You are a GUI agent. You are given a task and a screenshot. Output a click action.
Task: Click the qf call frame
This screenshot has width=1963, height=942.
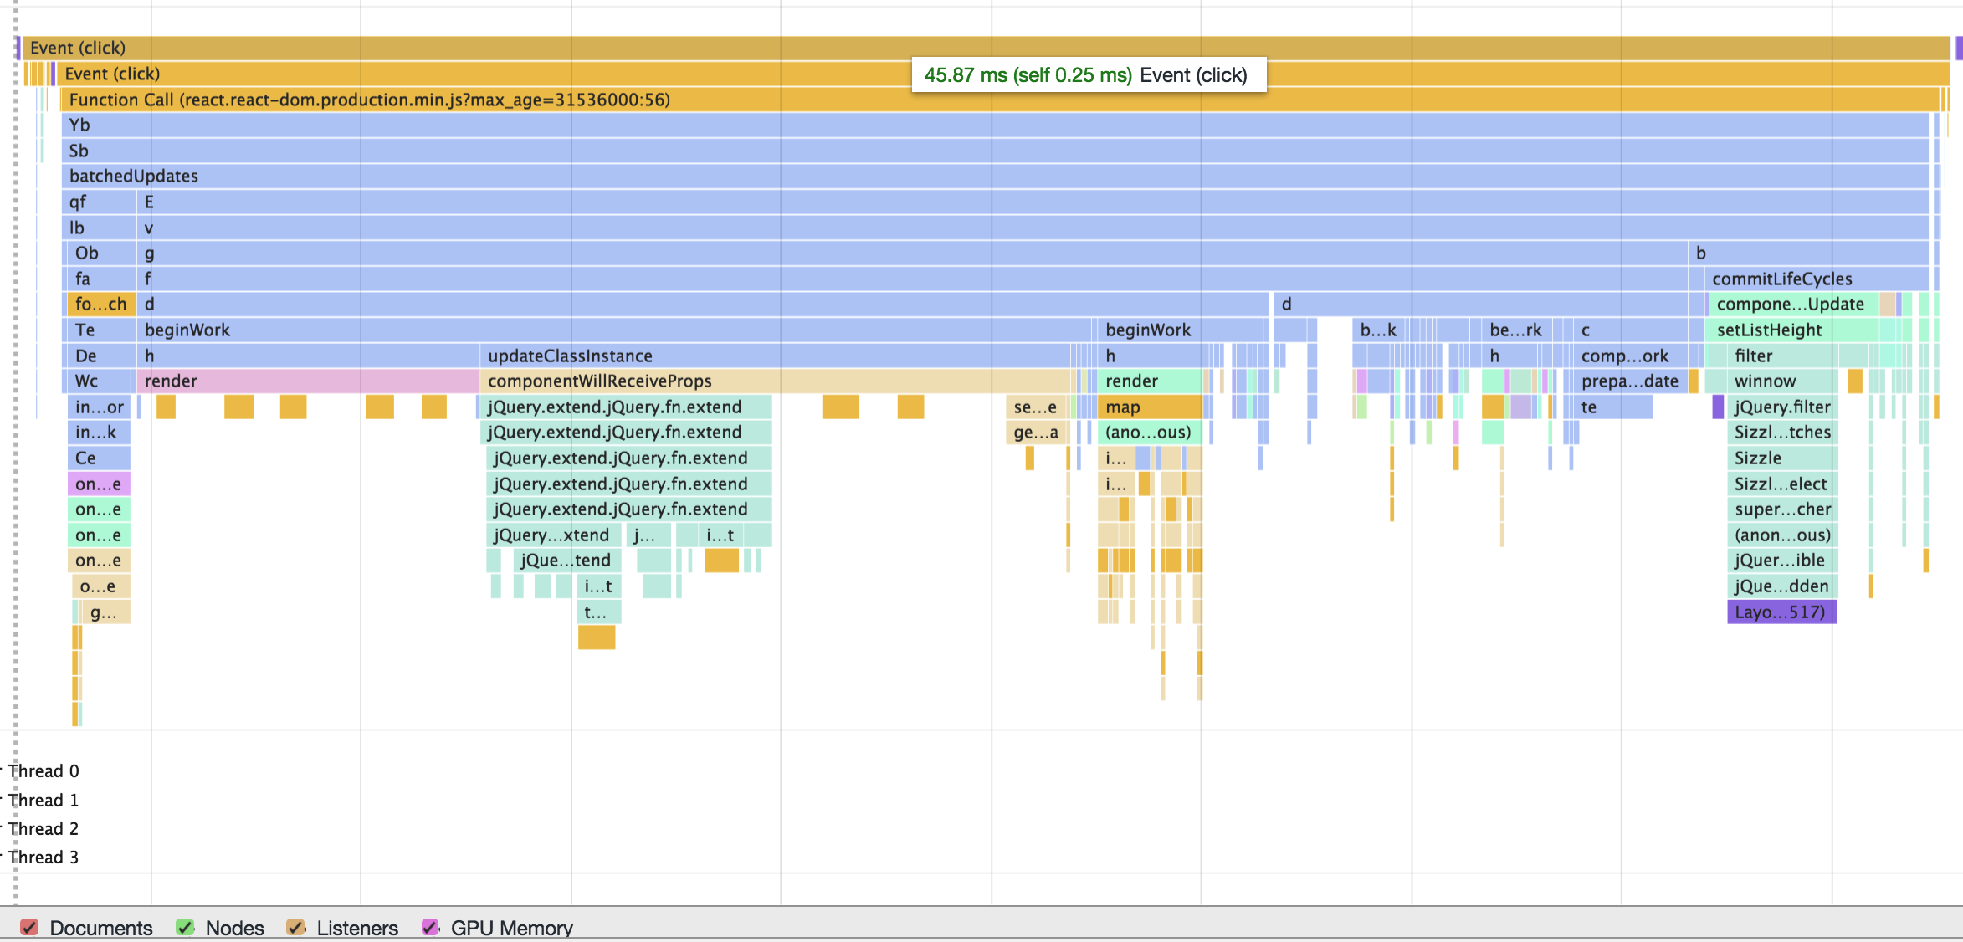99,202
